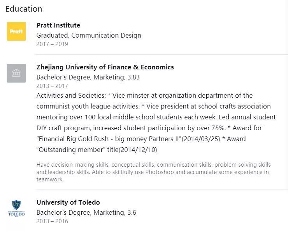
Task: Click the 2013 – 2016 date range
Action: tap(52, 221)
